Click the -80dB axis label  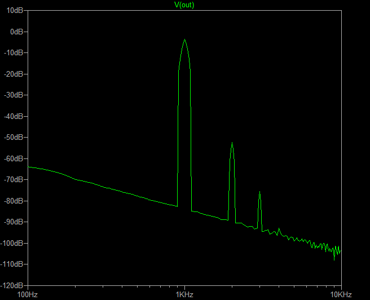(x=14, y=201)
